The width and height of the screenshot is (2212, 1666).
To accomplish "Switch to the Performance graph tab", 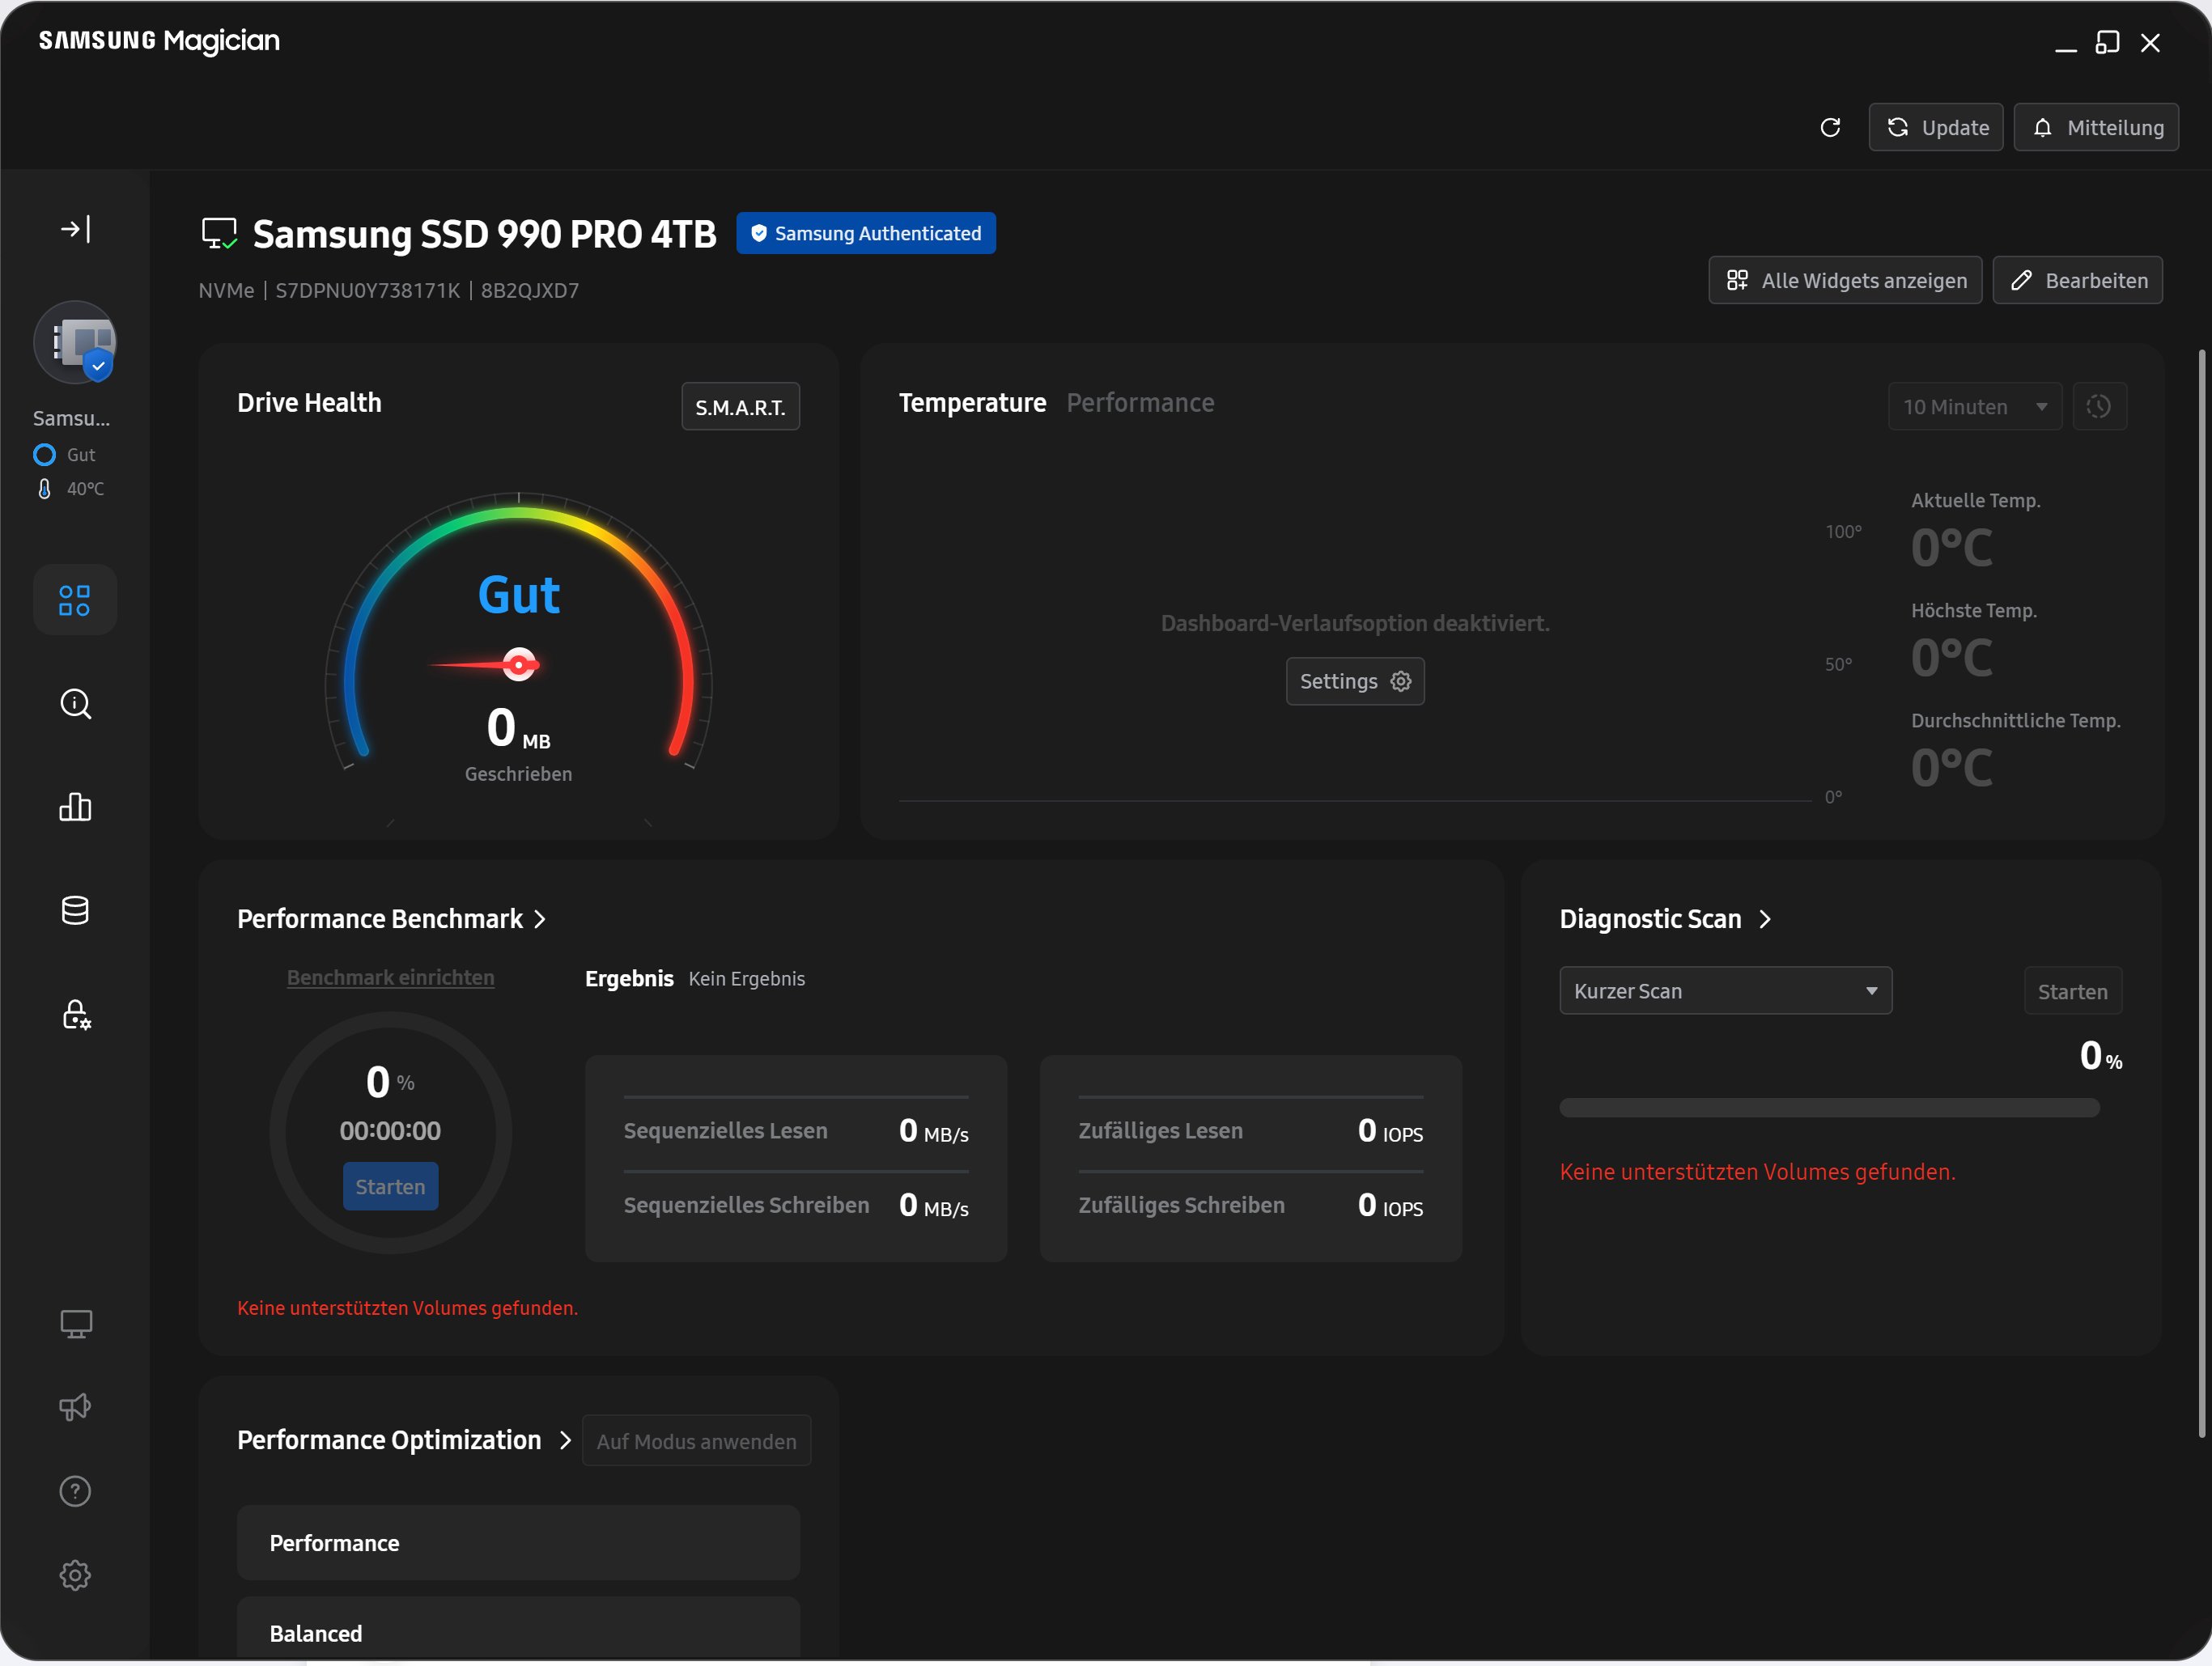I will point(1140,403).
